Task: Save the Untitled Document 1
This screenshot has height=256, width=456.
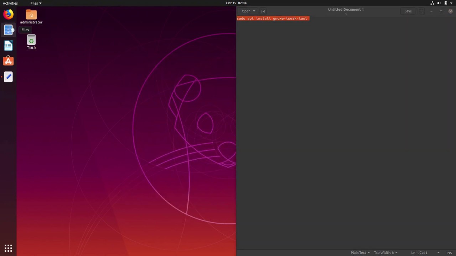Action: 408,11
